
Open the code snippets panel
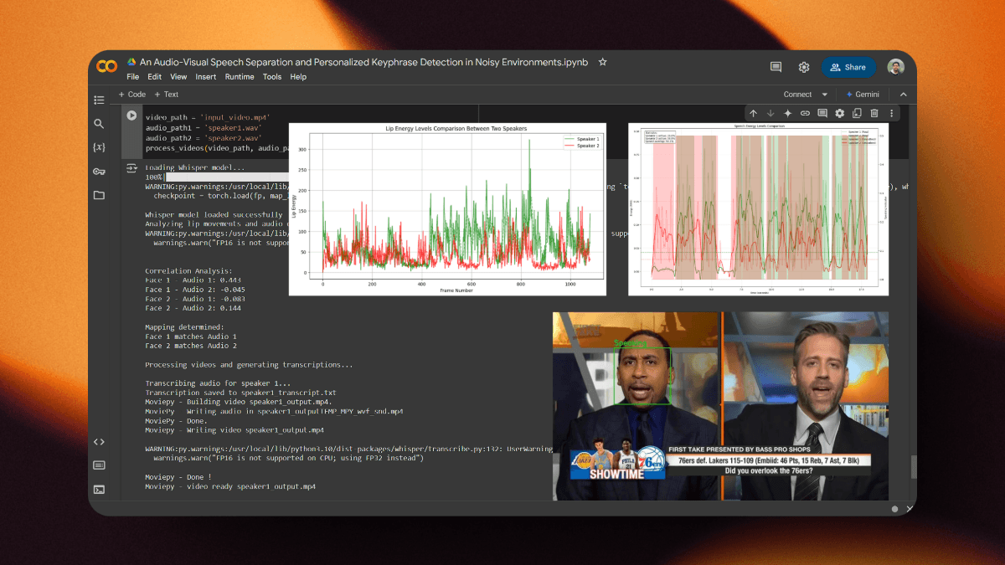(x=99, y=442)
